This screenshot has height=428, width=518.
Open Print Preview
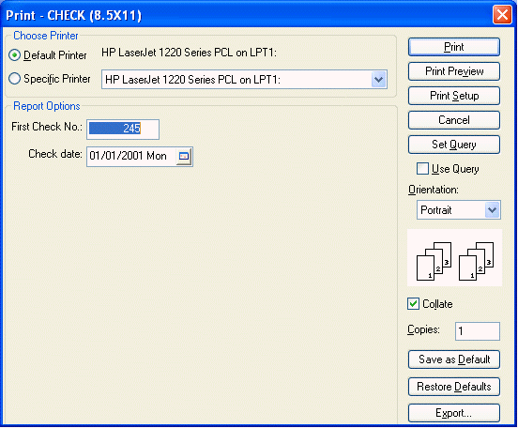[454, 71]
